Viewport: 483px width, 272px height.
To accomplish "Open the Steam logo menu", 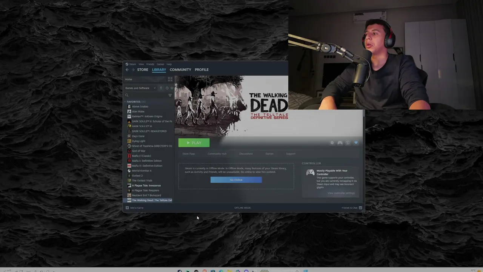I will click(x=131, y=64).
